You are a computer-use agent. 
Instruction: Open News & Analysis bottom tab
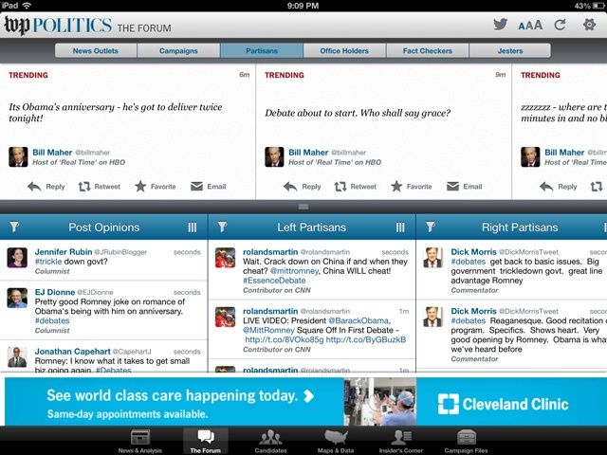140,442
